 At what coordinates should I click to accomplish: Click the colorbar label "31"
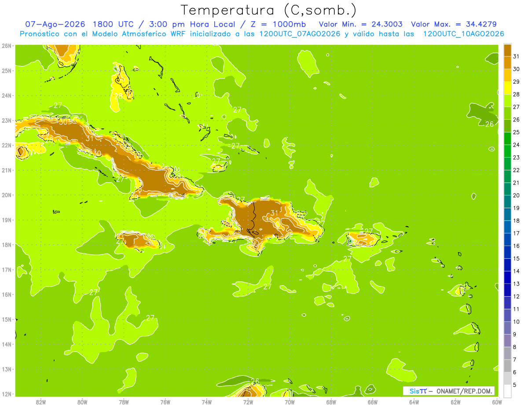pos(517,56)
